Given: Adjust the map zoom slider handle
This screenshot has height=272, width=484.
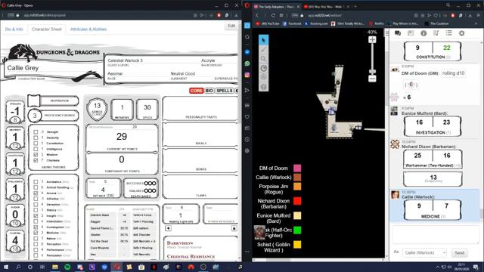Looking at the screenshot, I should click(x=372, y=72).
